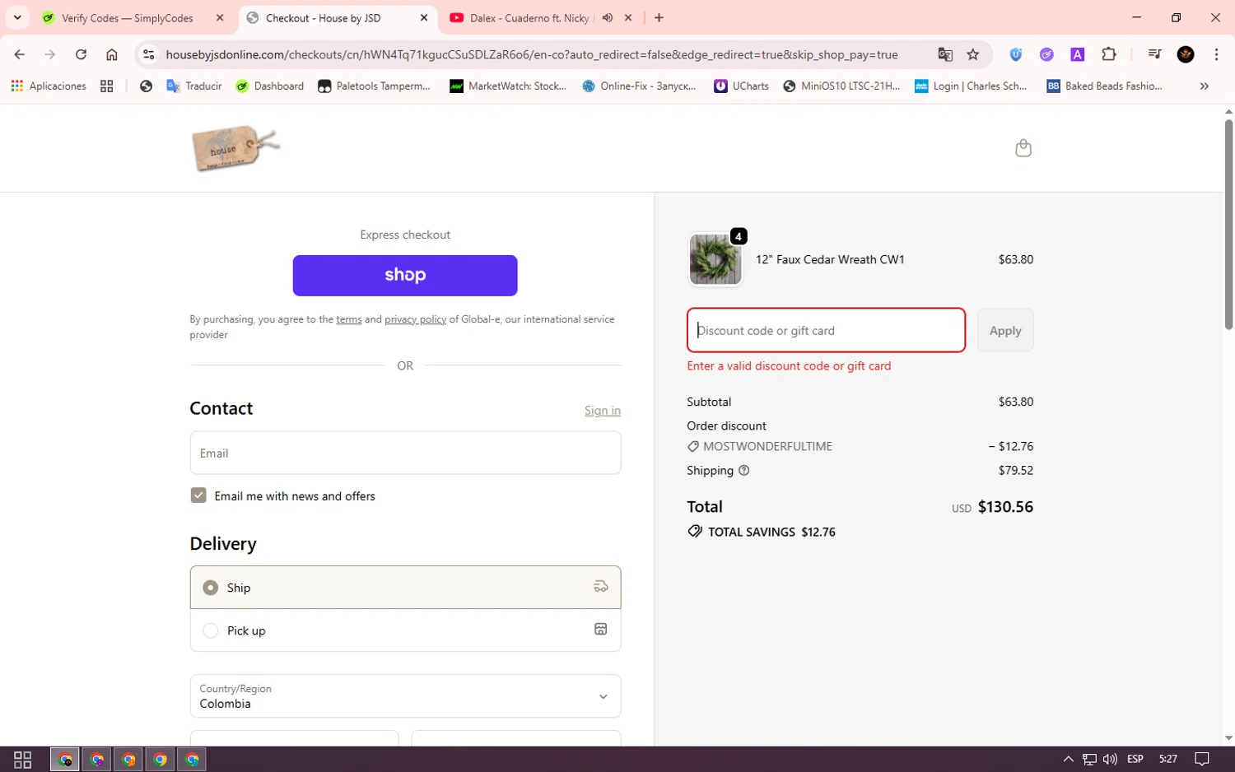Viewport: 1235px width, 772px height.
Task: Reload the checkout page
Action: [x=81, y=54]
